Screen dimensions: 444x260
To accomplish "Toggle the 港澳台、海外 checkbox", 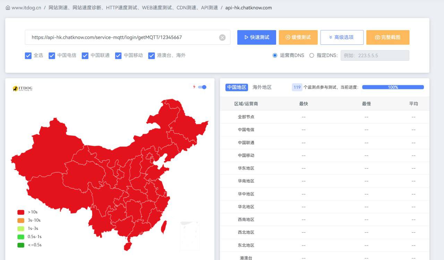I will 151,55.
